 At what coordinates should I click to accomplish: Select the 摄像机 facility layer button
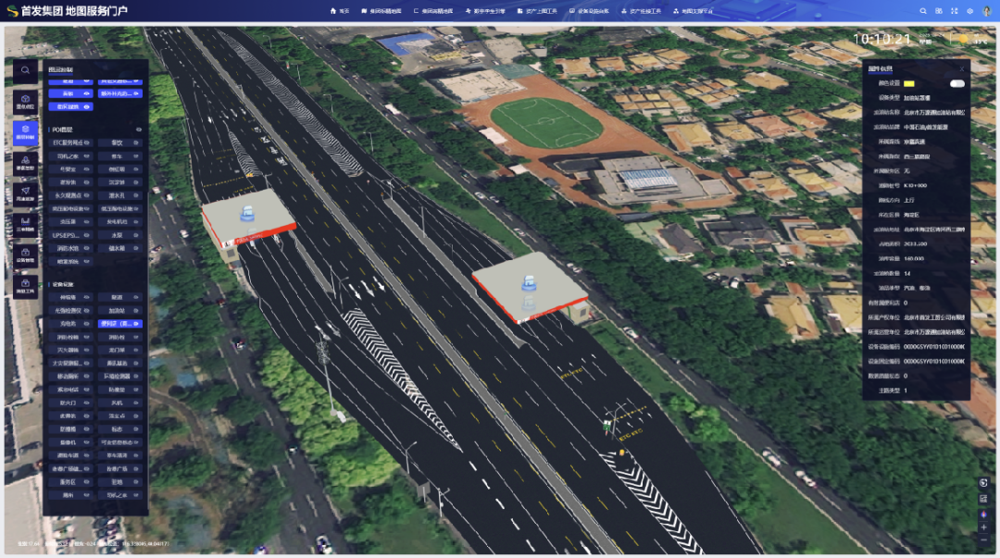pyautogui.click(x=70, y=442)
